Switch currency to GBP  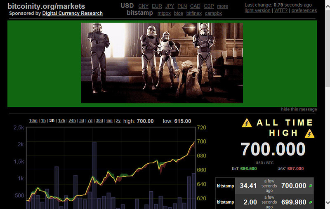209,6
